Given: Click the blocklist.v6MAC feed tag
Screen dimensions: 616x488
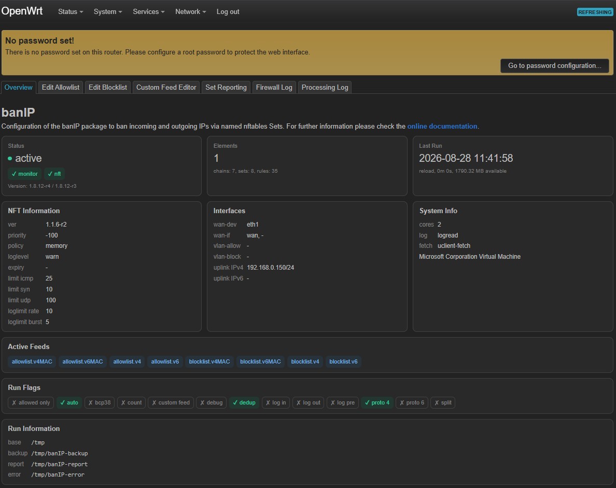Looking at the screenshot, I should click(x=260, y=361).
